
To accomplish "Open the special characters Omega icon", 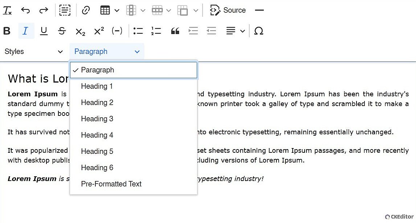I will click(259, 31).
